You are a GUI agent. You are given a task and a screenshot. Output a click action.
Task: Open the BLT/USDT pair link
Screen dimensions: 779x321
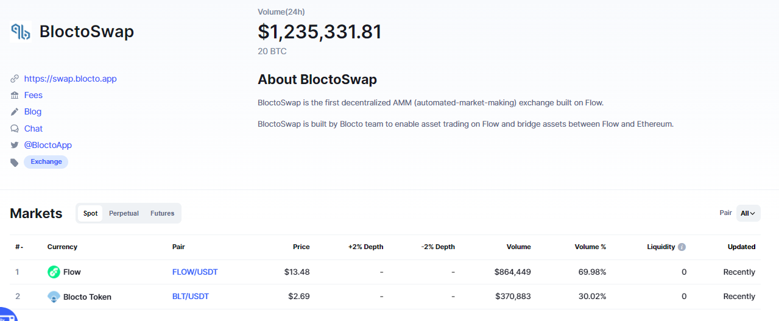pos(190,297)
